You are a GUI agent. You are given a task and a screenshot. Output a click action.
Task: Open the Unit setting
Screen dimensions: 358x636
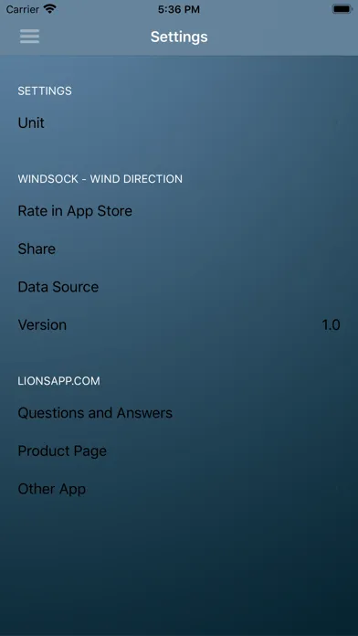coord(179,122)
